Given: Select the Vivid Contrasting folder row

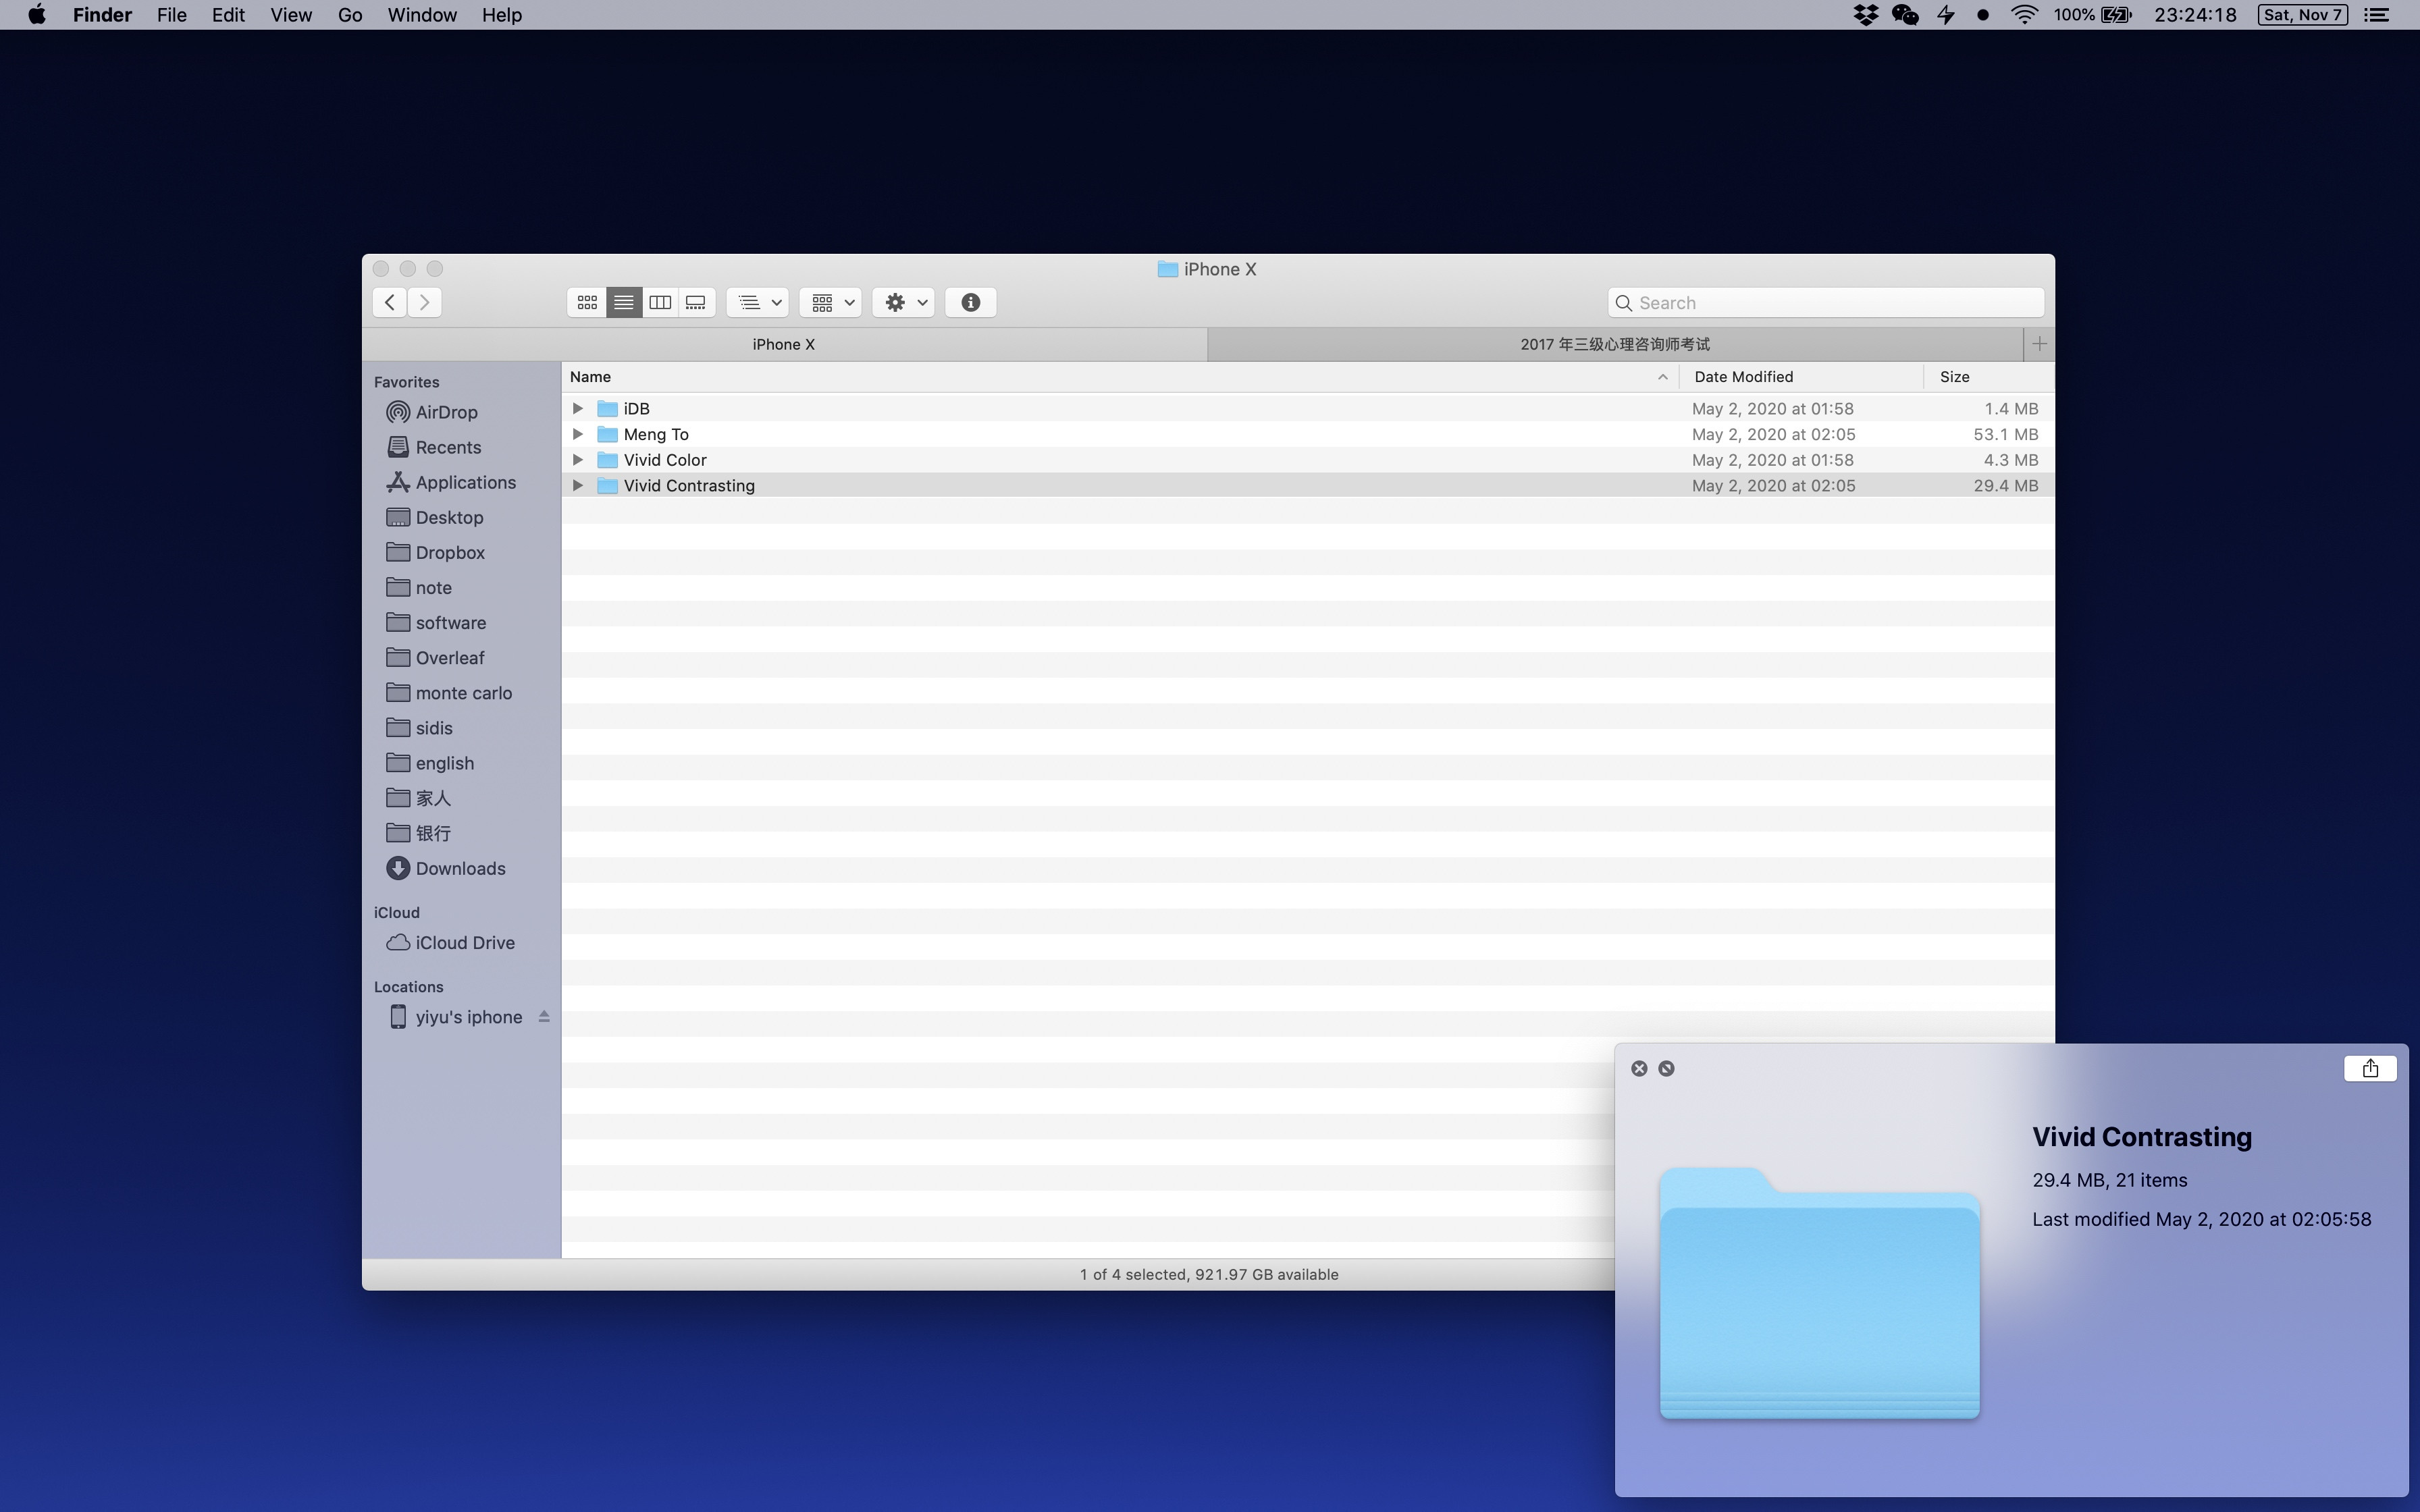Looking at the screenshot, I should (x=1308, y=485).
